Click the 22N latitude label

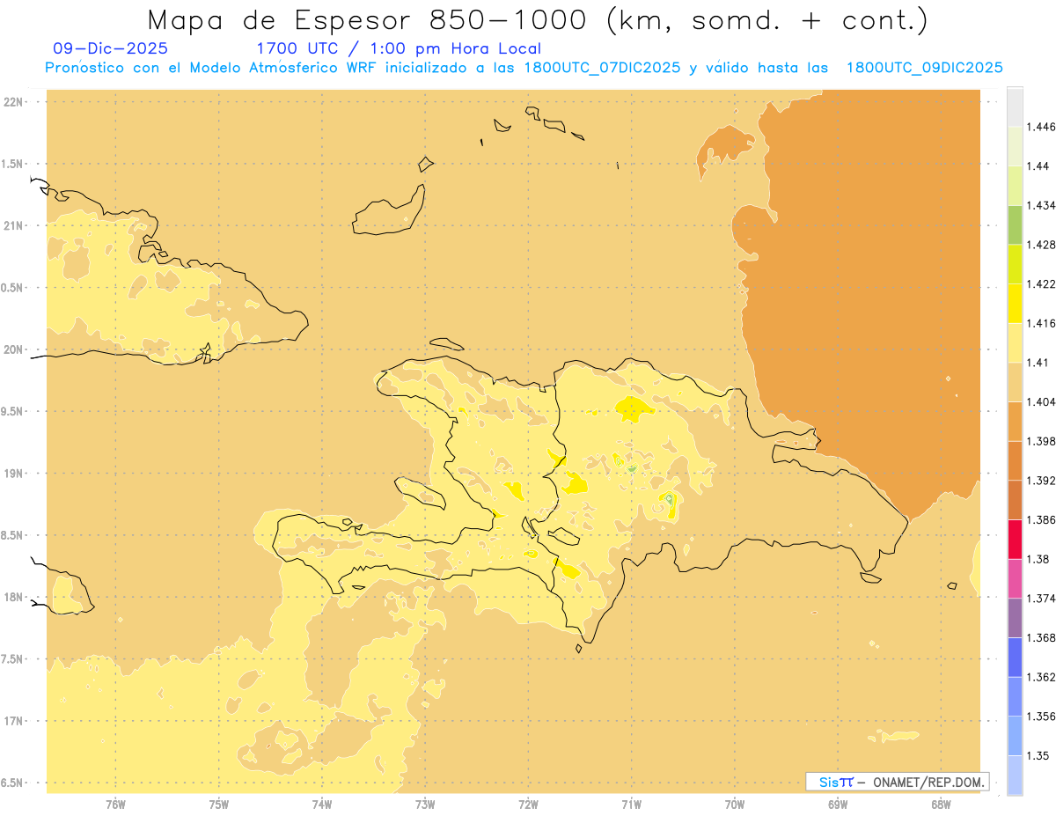click(x=12, y=101)
